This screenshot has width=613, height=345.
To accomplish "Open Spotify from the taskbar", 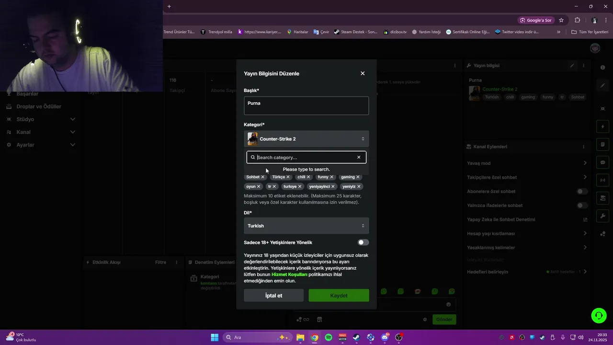I will pos(329,337).
